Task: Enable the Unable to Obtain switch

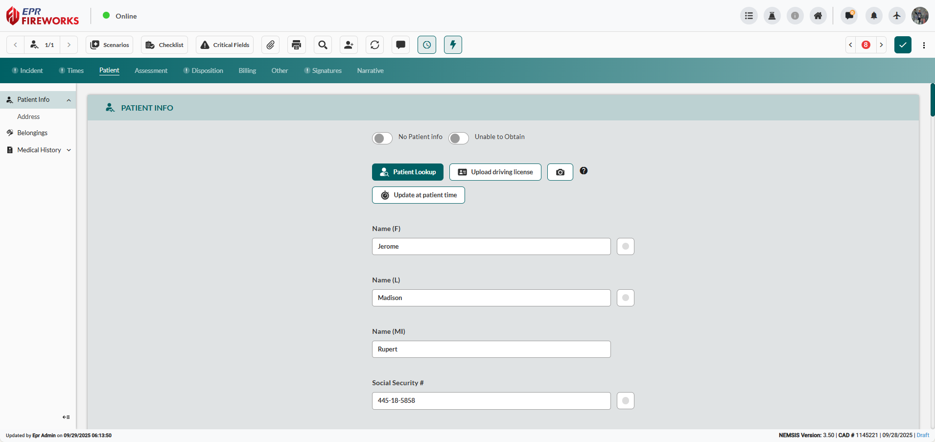Action: [458, 139]
